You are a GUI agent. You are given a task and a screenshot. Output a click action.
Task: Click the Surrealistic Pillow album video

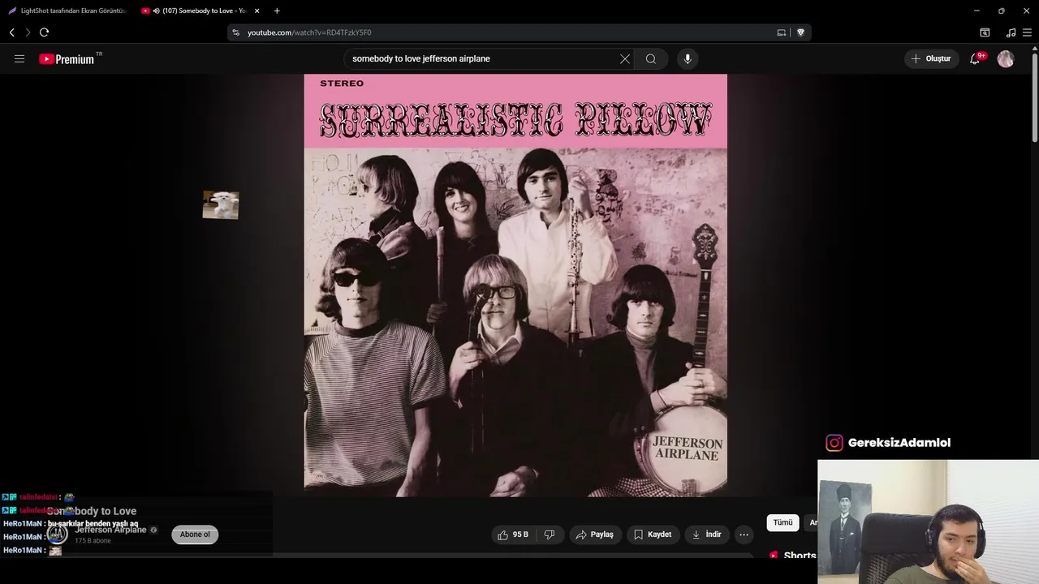pyautogui.click(x=515, y=286)
